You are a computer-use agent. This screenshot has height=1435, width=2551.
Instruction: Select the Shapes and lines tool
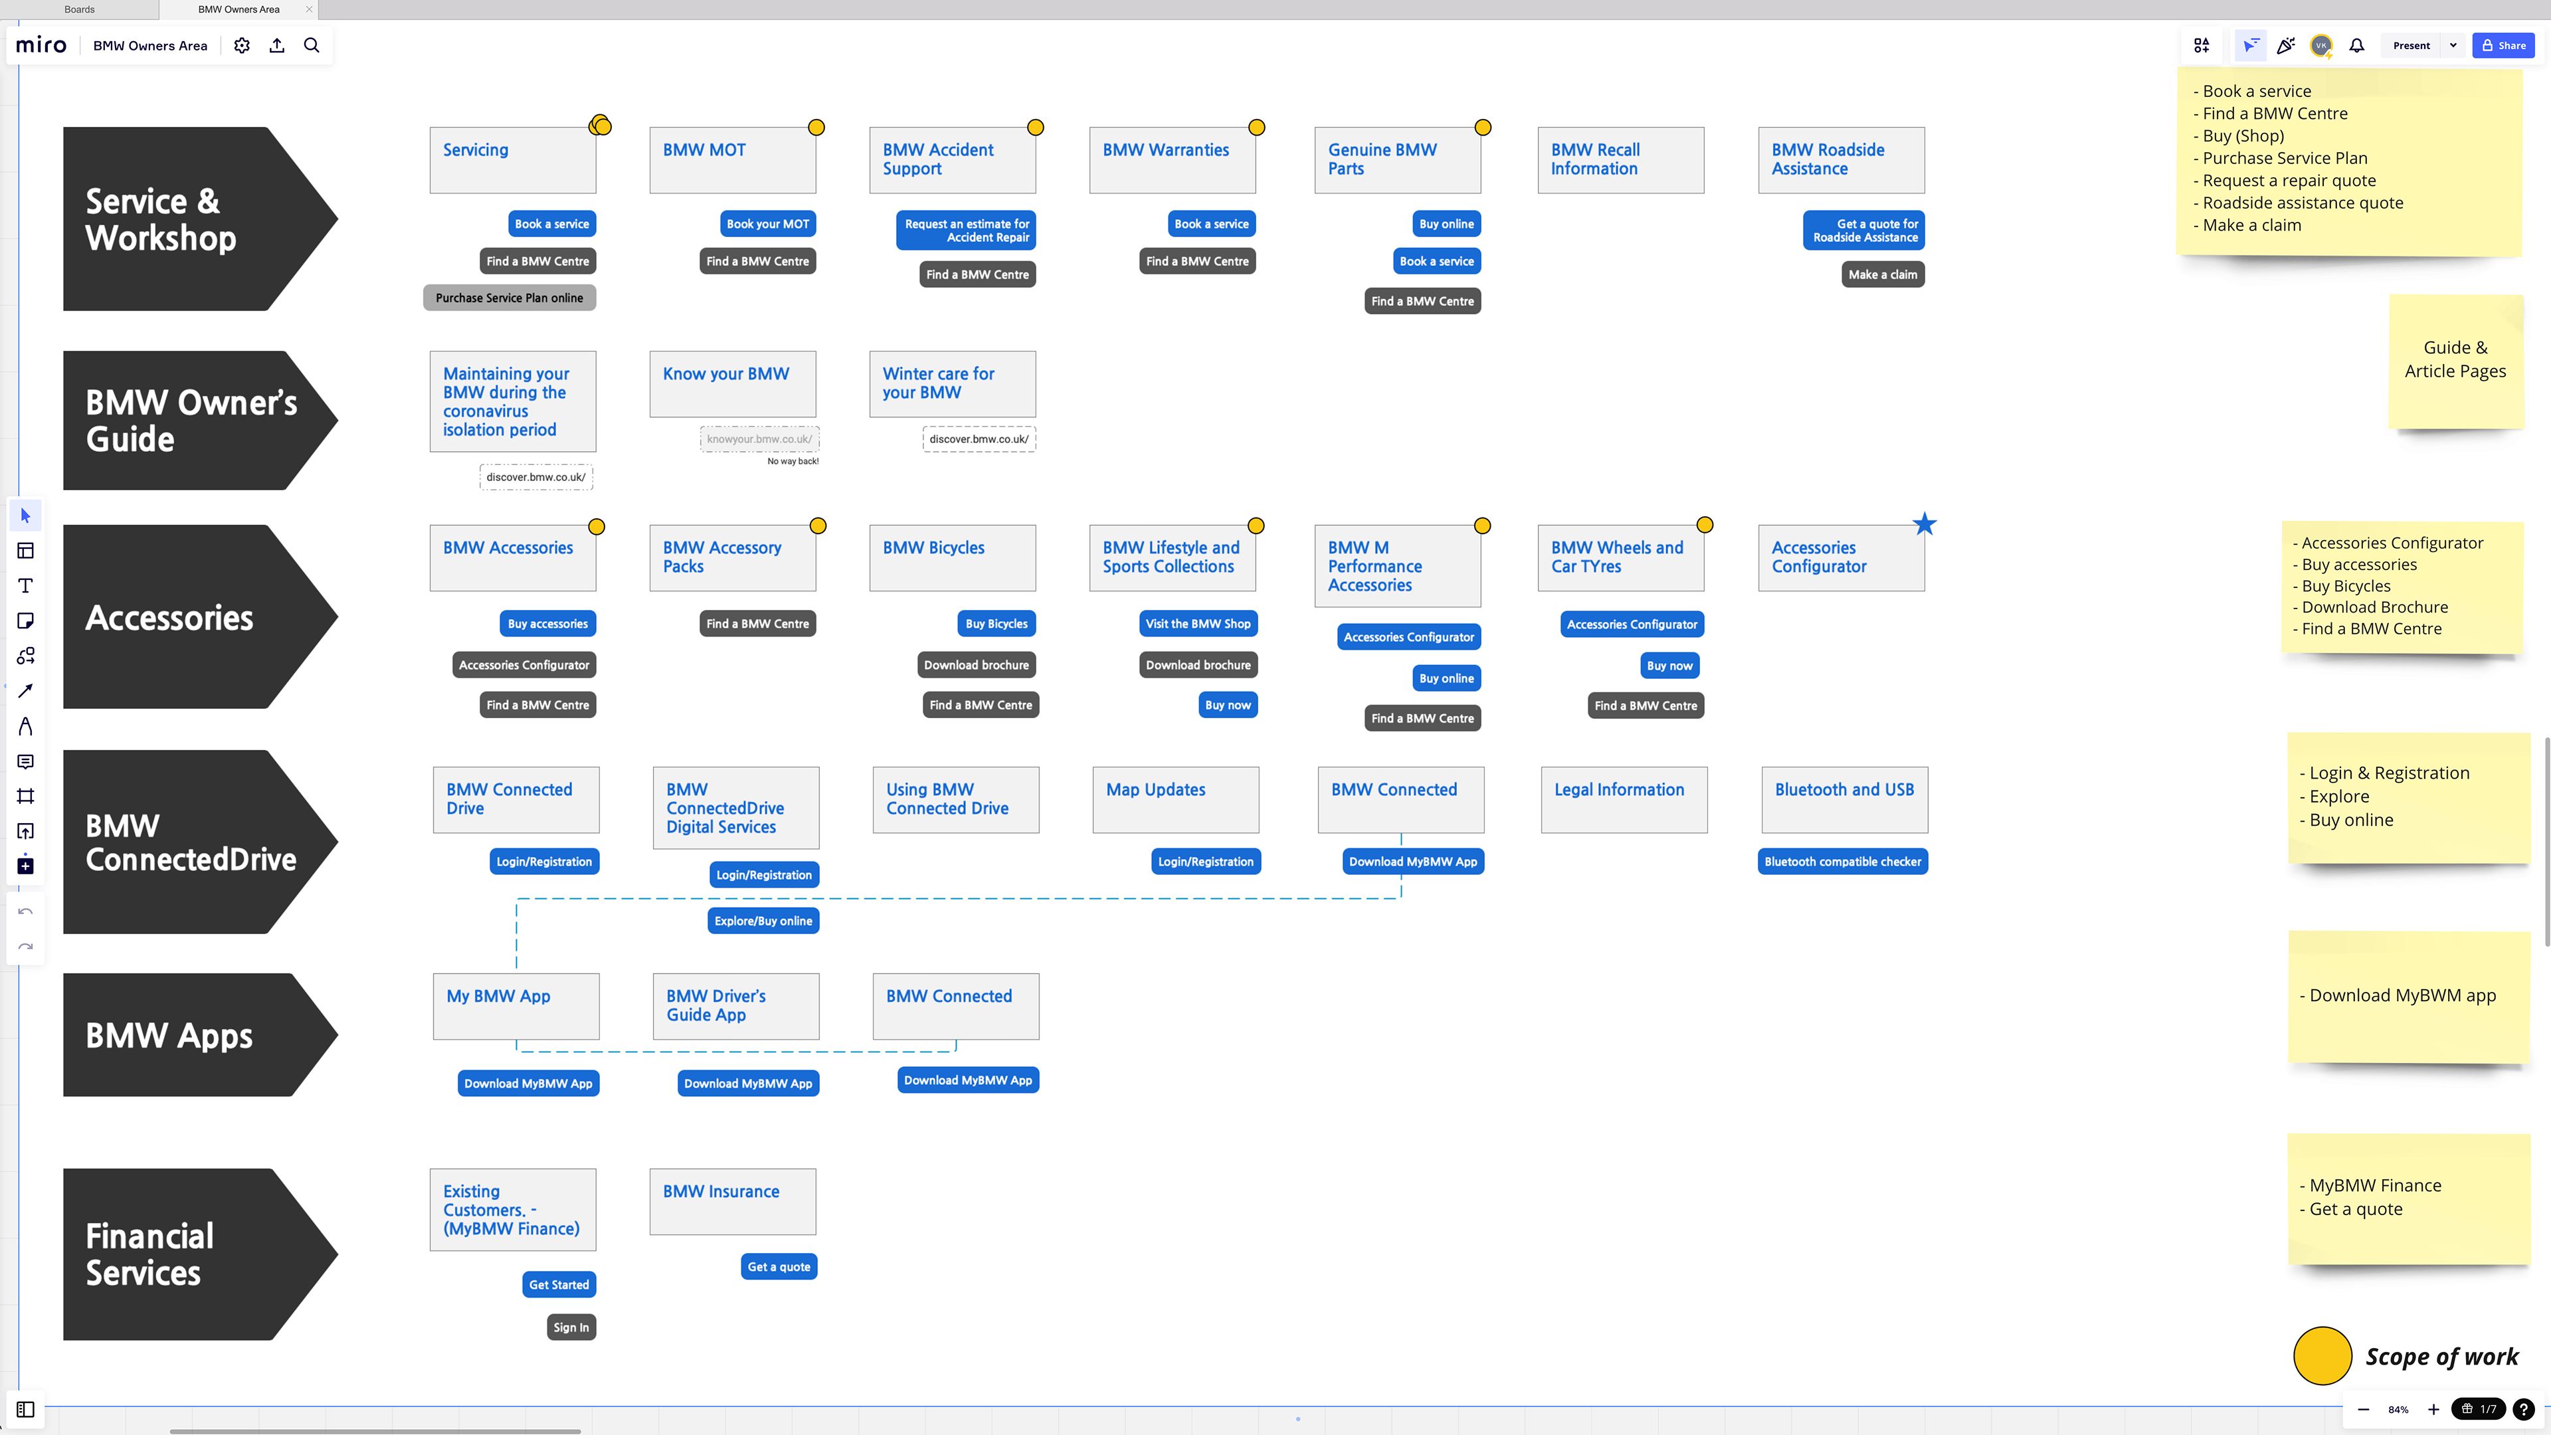click(x=26, y=656)
